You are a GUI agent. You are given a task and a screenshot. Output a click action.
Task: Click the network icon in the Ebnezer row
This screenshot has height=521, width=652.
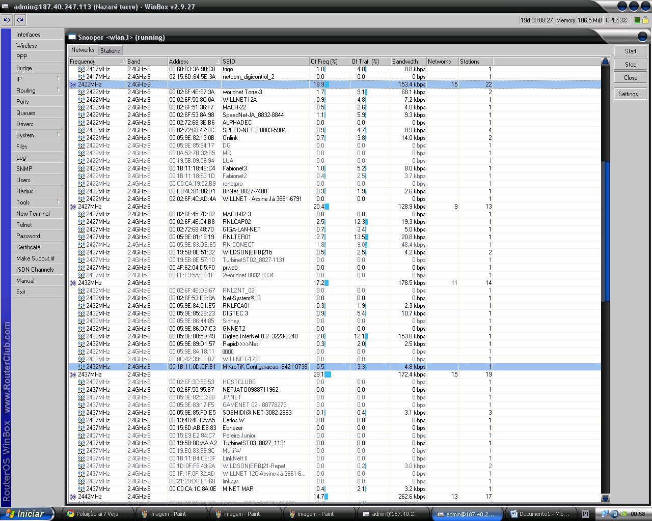[x=81, y=428]
